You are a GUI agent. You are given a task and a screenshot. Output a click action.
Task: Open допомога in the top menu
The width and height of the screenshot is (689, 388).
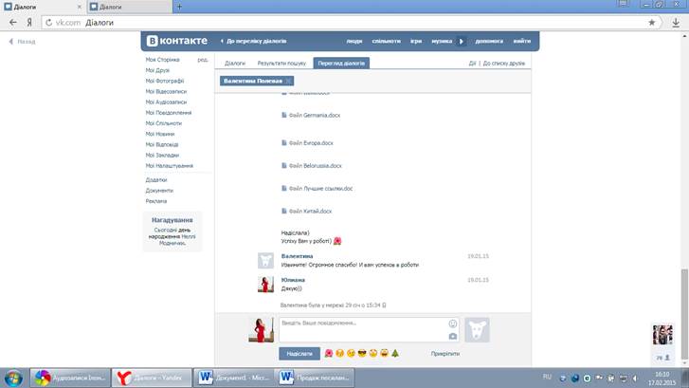(x=489, y=41)
